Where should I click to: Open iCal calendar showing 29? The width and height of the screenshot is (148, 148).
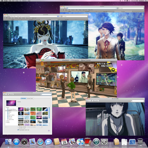[64, 142]
